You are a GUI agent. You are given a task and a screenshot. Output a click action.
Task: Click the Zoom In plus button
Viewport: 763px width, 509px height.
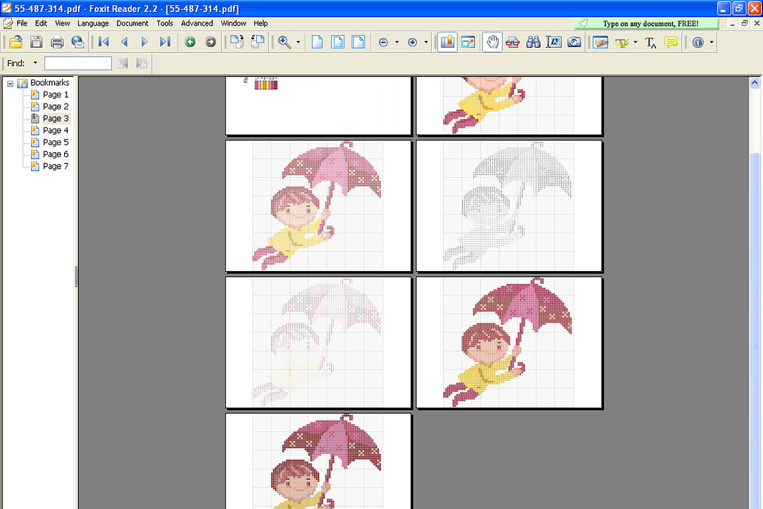point(413,43)
